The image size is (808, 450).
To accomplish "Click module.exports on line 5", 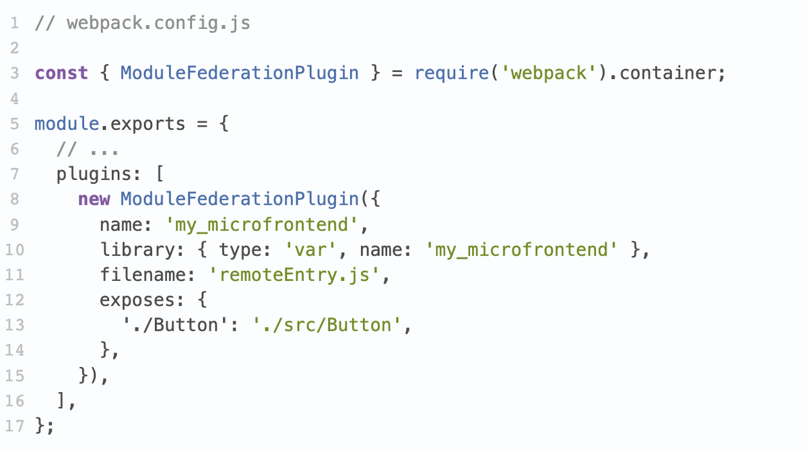I will [110, 124].
